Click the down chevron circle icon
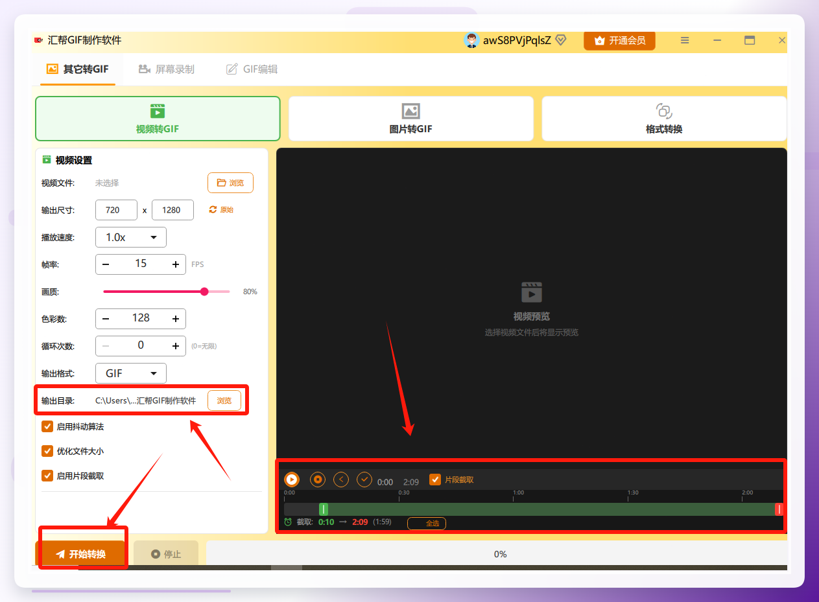The width and height of the screenshot is (819, 602). click(364, 480)
